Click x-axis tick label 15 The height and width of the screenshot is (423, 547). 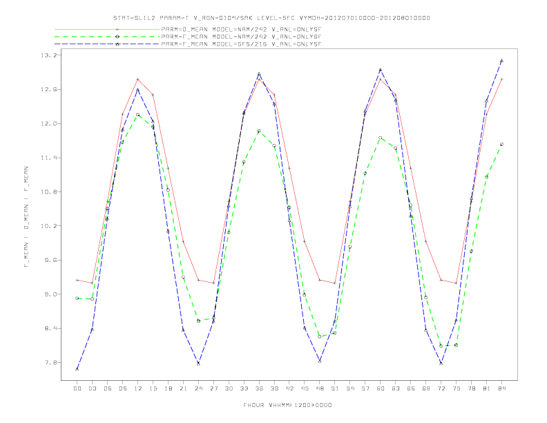tap(153, 388)
